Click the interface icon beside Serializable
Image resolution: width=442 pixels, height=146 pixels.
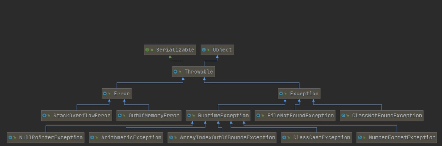(x=147, y=50)
